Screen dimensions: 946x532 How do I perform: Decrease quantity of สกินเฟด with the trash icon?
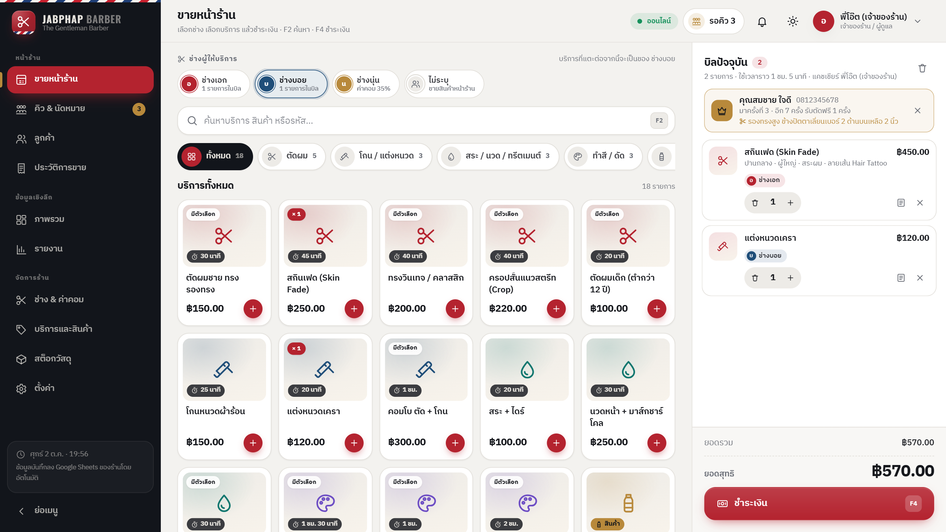(x=755, y=203)
